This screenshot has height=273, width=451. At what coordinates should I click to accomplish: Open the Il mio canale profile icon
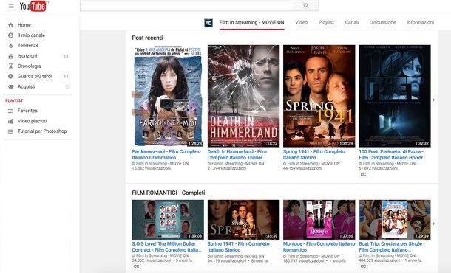click(x=10, y=35)
